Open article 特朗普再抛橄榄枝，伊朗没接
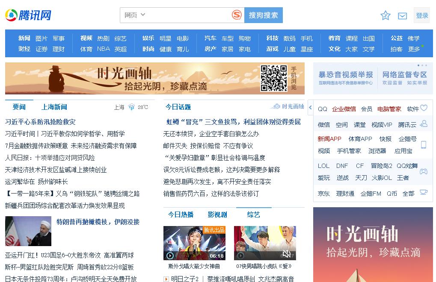Image resolution: width=436 pixels, height=282 pixels. (x=98, y=222)
